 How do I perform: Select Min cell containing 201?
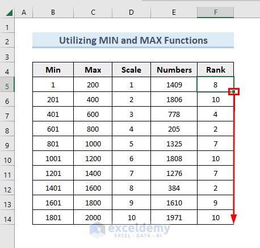[x=53, y=99]
